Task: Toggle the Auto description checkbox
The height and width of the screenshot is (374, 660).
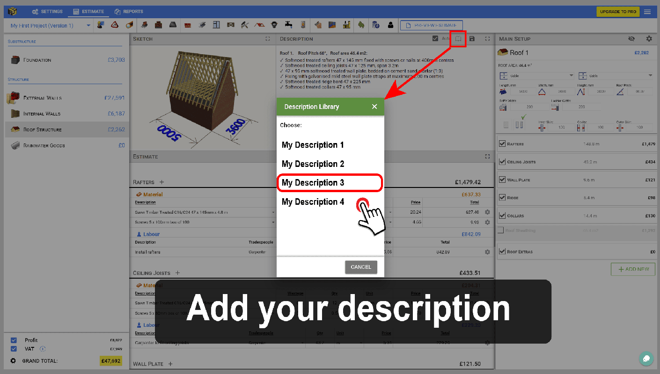Action: pos(435,38)
